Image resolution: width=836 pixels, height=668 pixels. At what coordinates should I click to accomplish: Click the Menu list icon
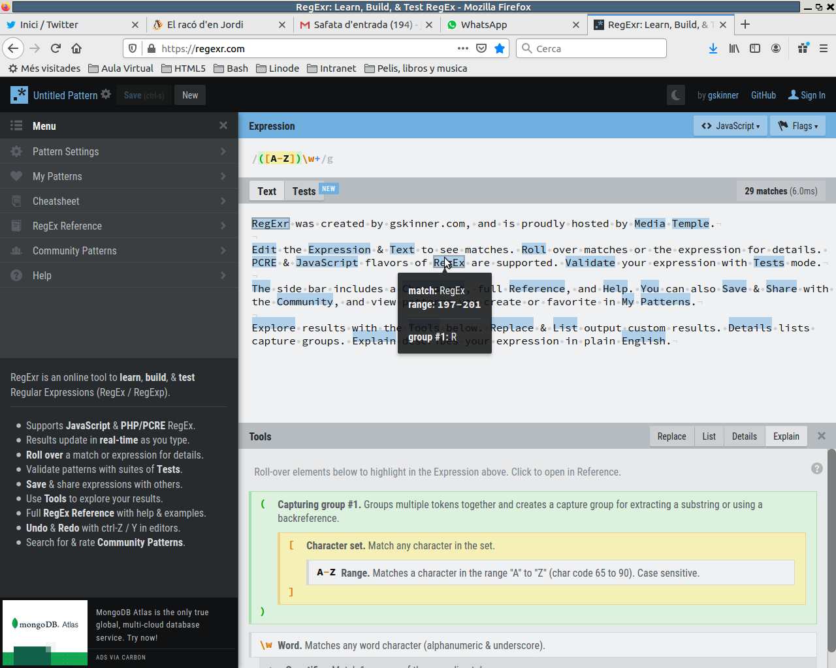[16, 126]
